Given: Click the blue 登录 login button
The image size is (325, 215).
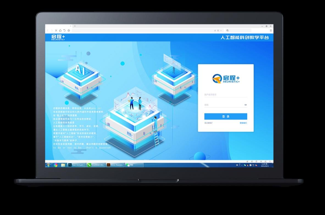Looking at the screenshot, I should pyautogui.click(x=226, y=116).
